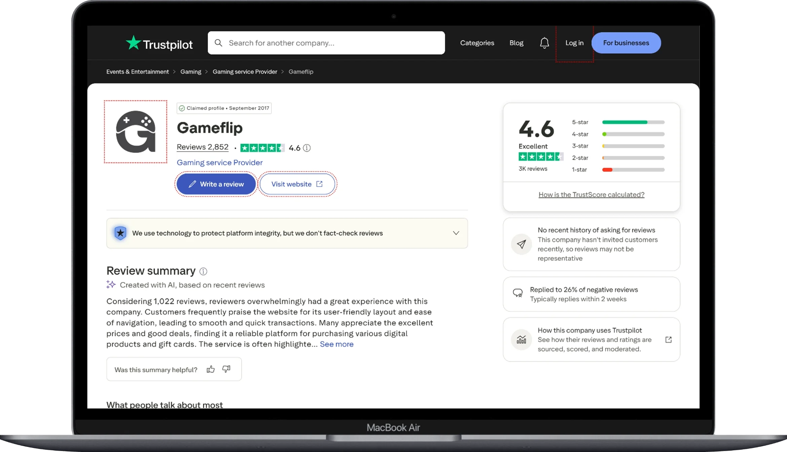Open Gaming service Provider category link

point(220,162)
